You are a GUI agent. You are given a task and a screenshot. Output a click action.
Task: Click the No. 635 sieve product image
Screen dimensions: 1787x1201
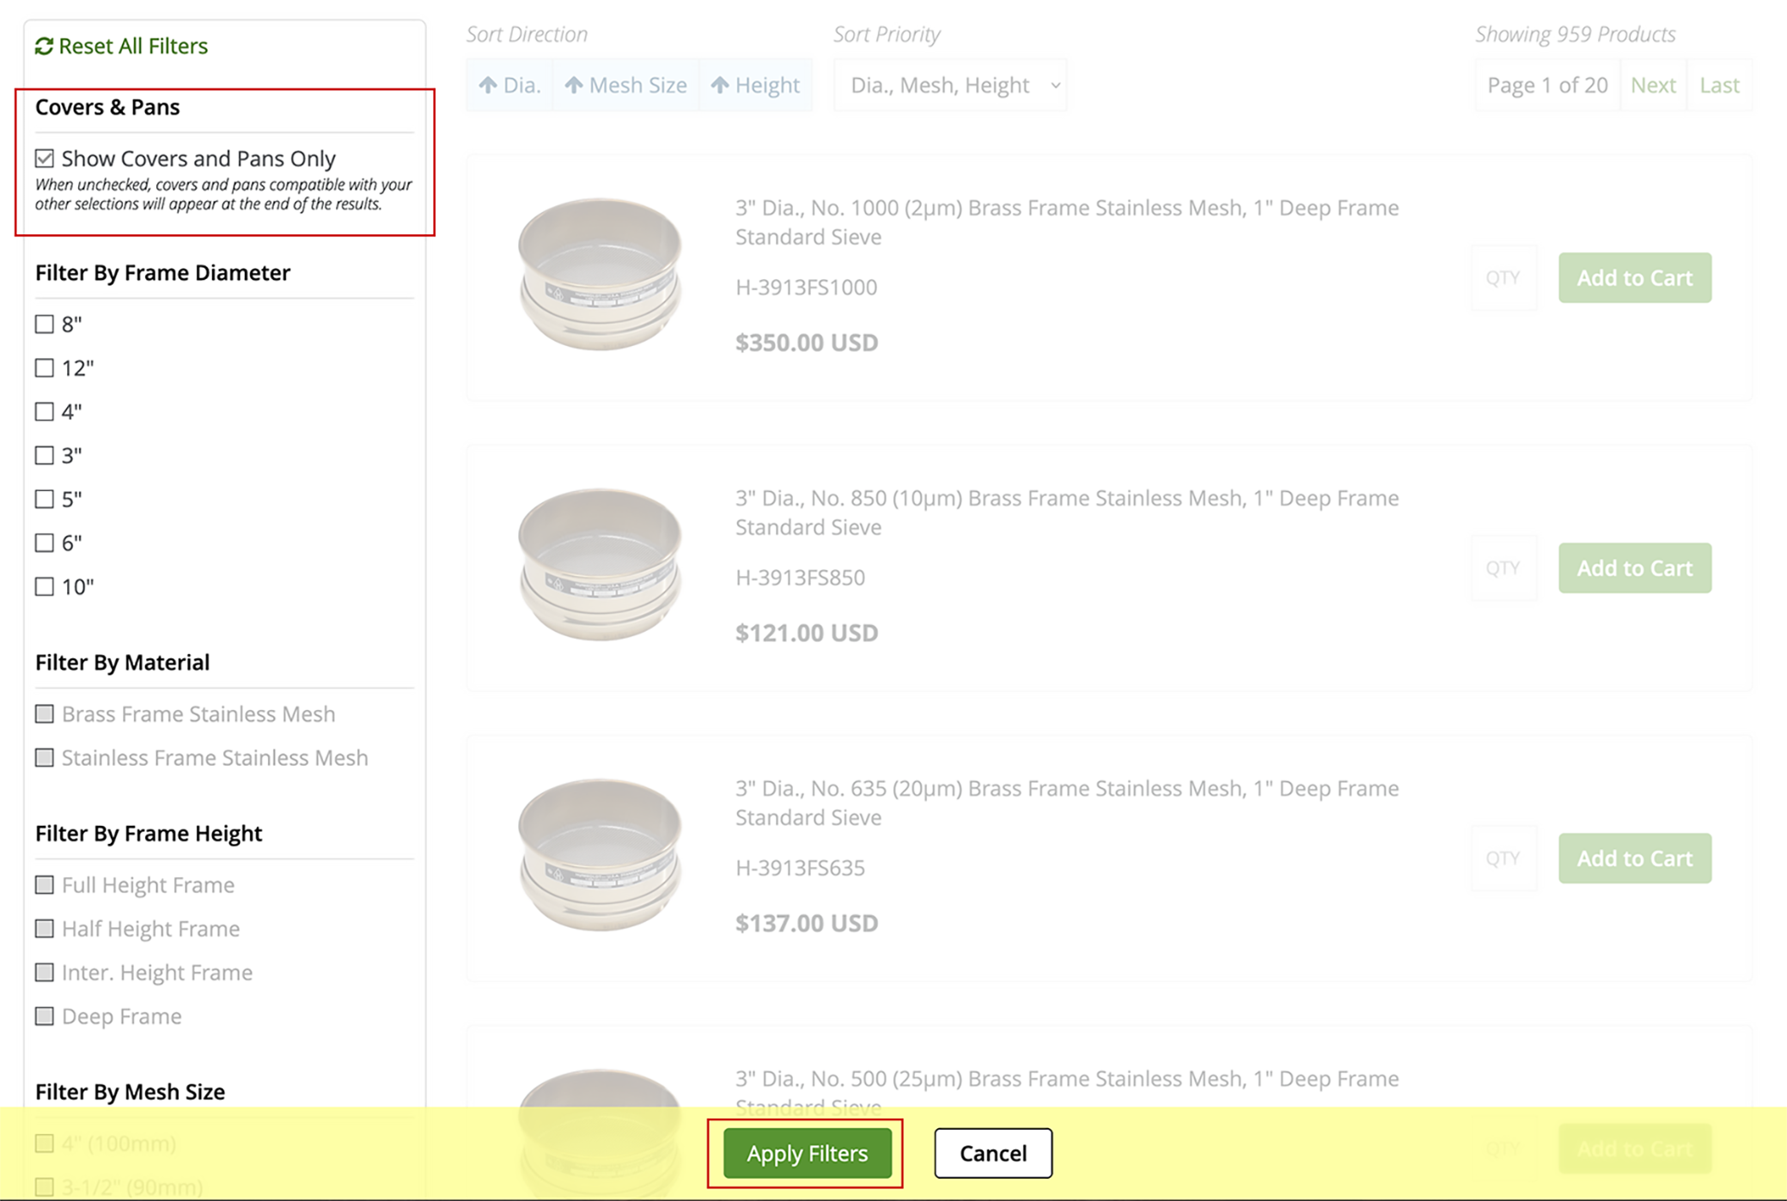coord(601,855)
